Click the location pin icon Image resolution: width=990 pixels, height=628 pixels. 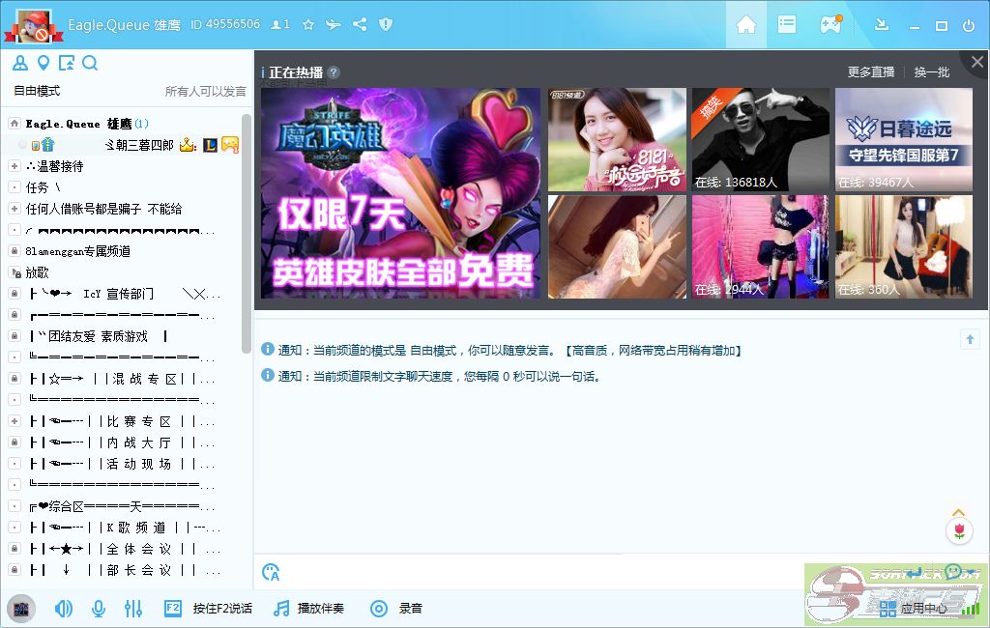tap(43, 63)
